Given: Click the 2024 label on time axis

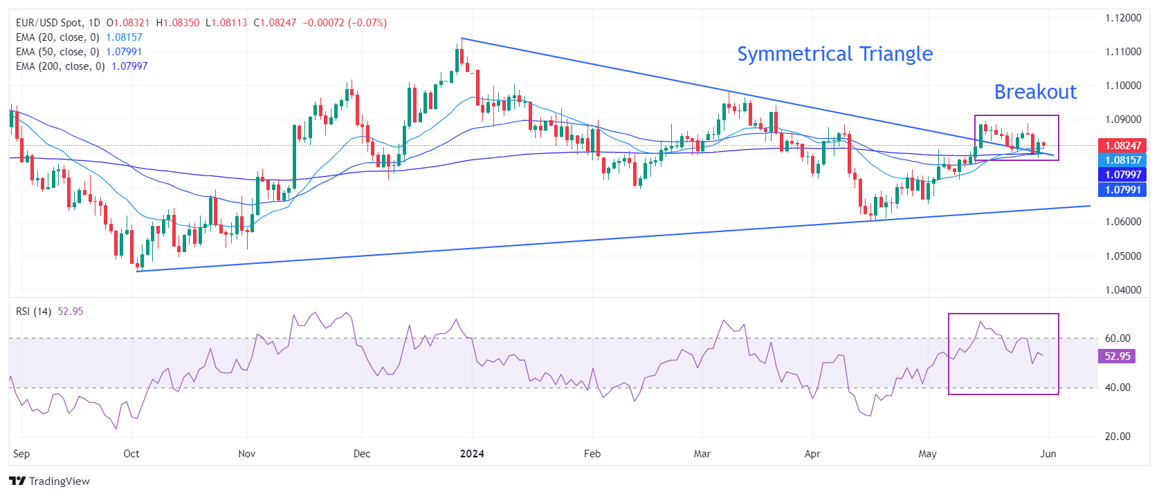Looking at the screenshot, I should click(472, 454).
